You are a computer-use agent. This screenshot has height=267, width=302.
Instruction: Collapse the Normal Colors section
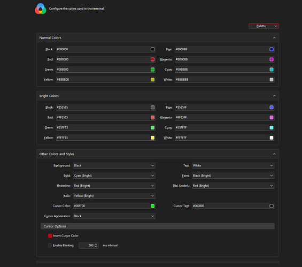(274, 38)
